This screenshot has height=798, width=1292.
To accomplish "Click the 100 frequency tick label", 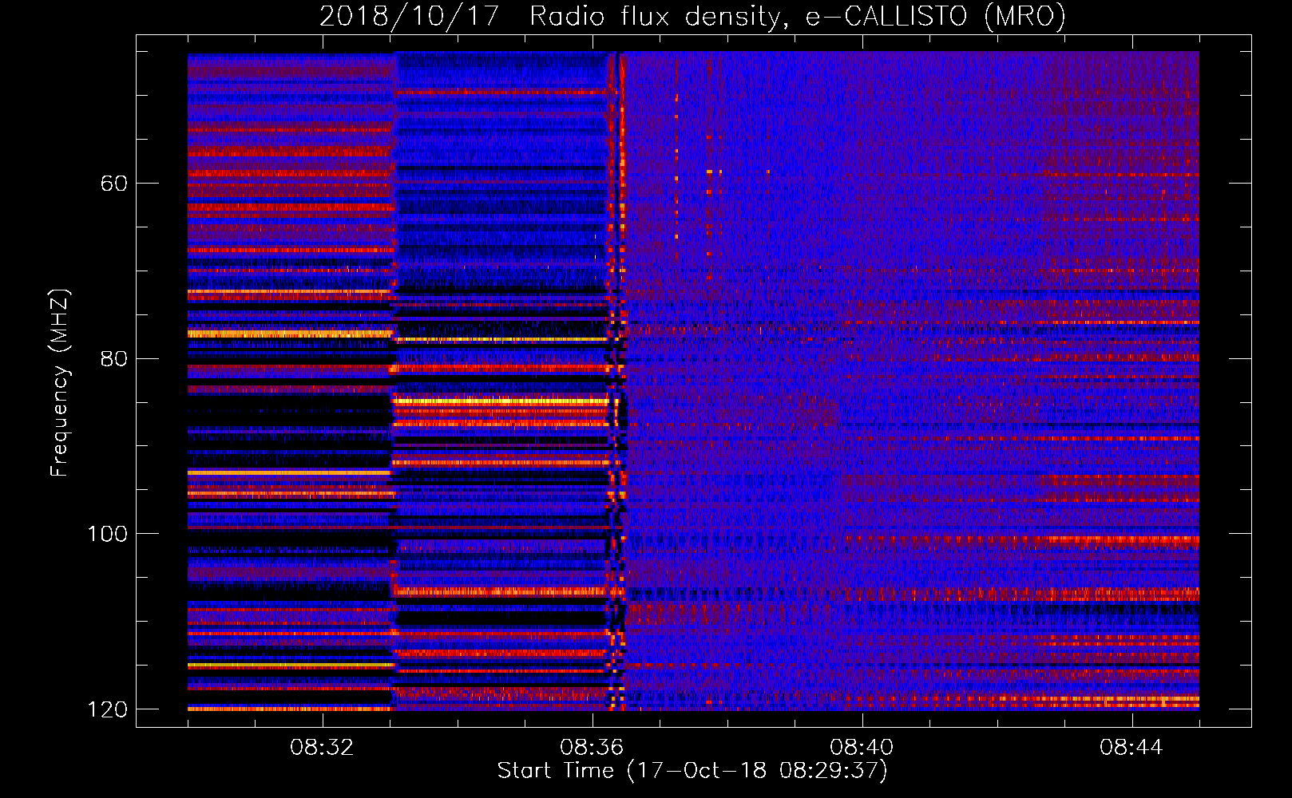I will click(108, 534).
